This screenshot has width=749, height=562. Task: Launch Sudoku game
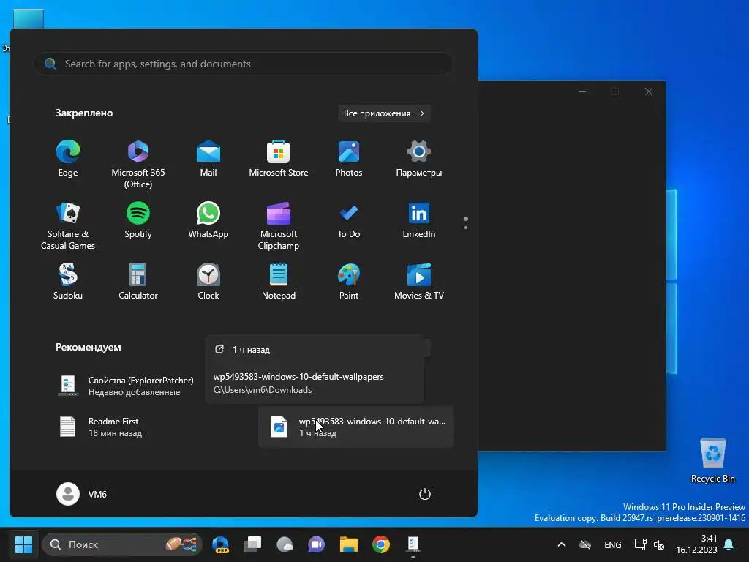(68, 282)
